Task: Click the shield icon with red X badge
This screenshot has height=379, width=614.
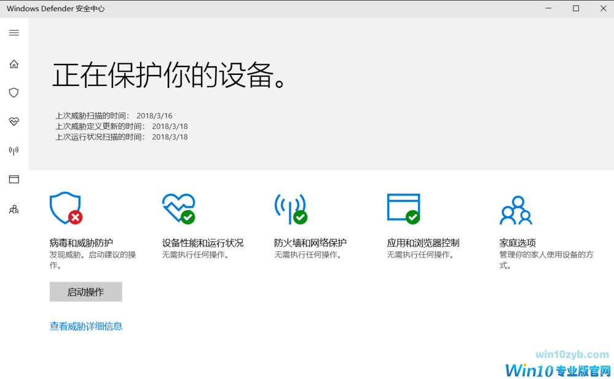Action: click(x=65, y=208)
